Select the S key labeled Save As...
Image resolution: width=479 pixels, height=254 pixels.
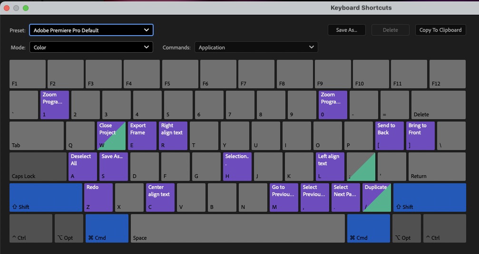pos(113,167)
